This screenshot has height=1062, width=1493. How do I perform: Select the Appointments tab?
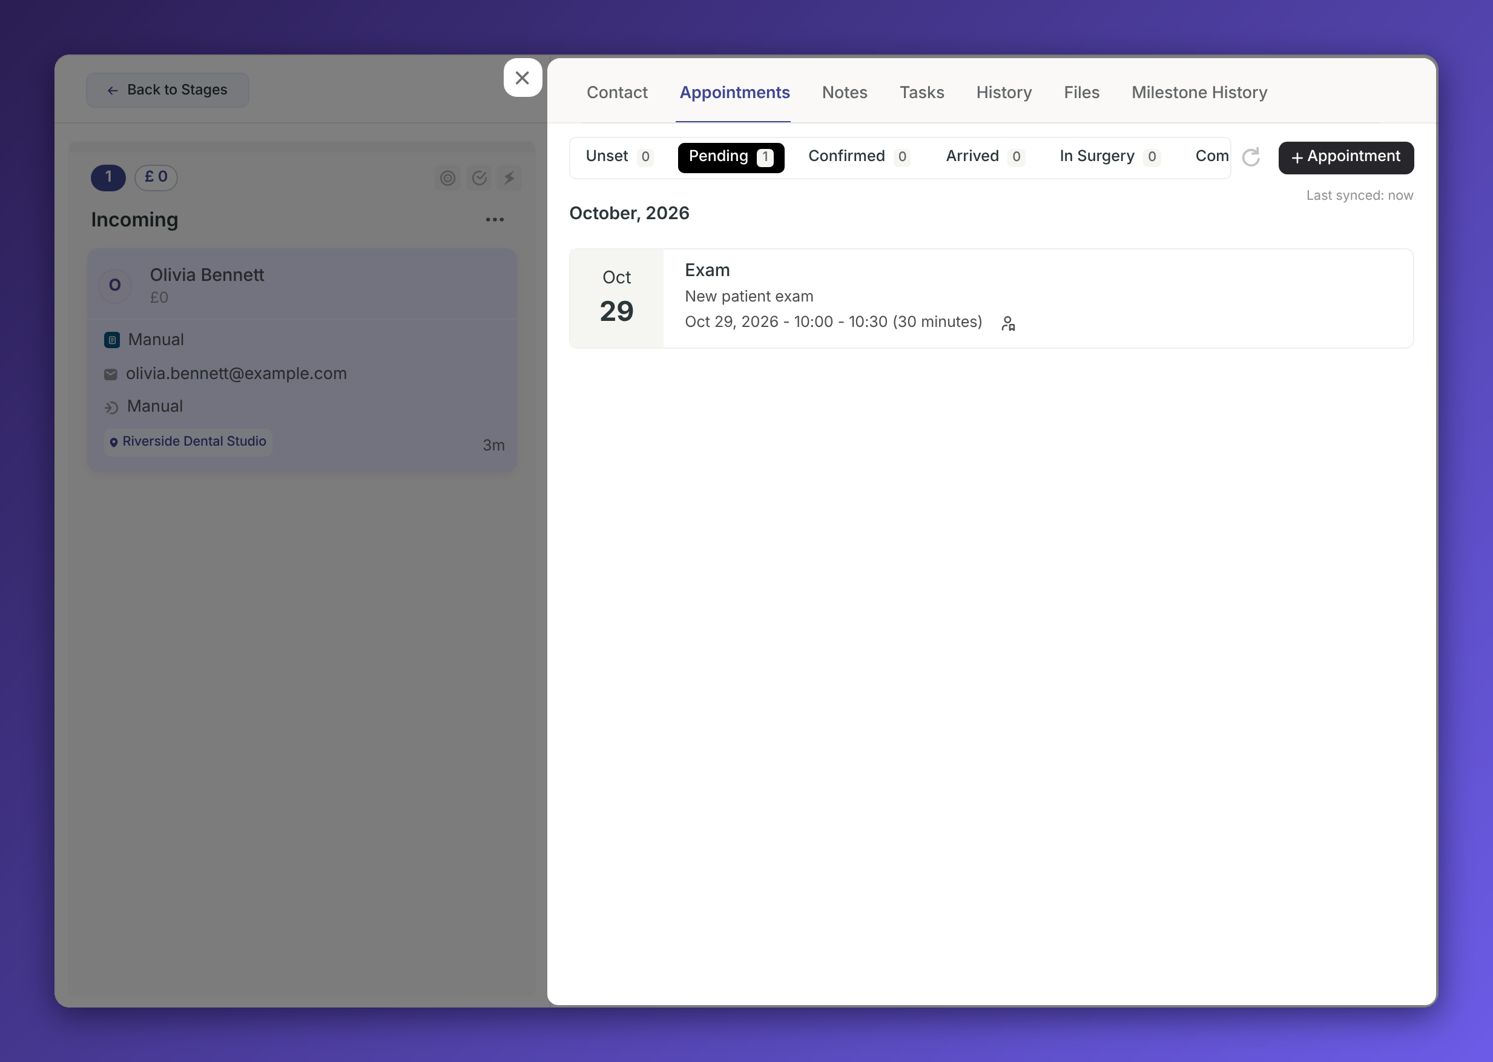[x=734, y=93]
